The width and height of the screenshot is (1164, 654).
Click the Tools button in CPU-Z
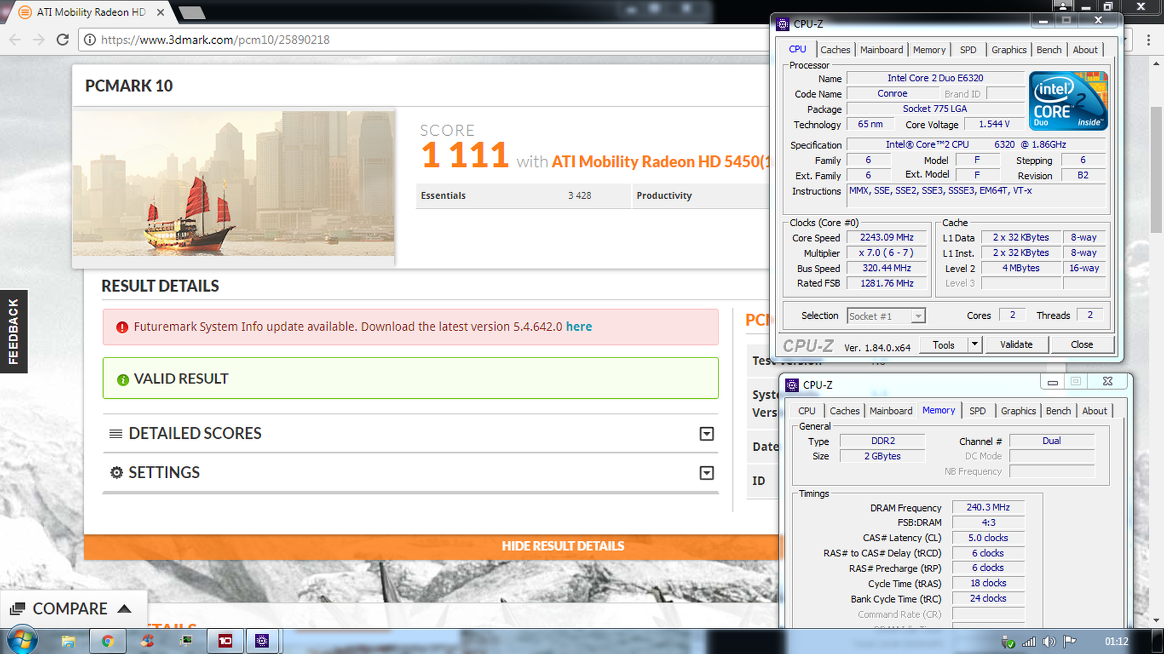[943, 344]
